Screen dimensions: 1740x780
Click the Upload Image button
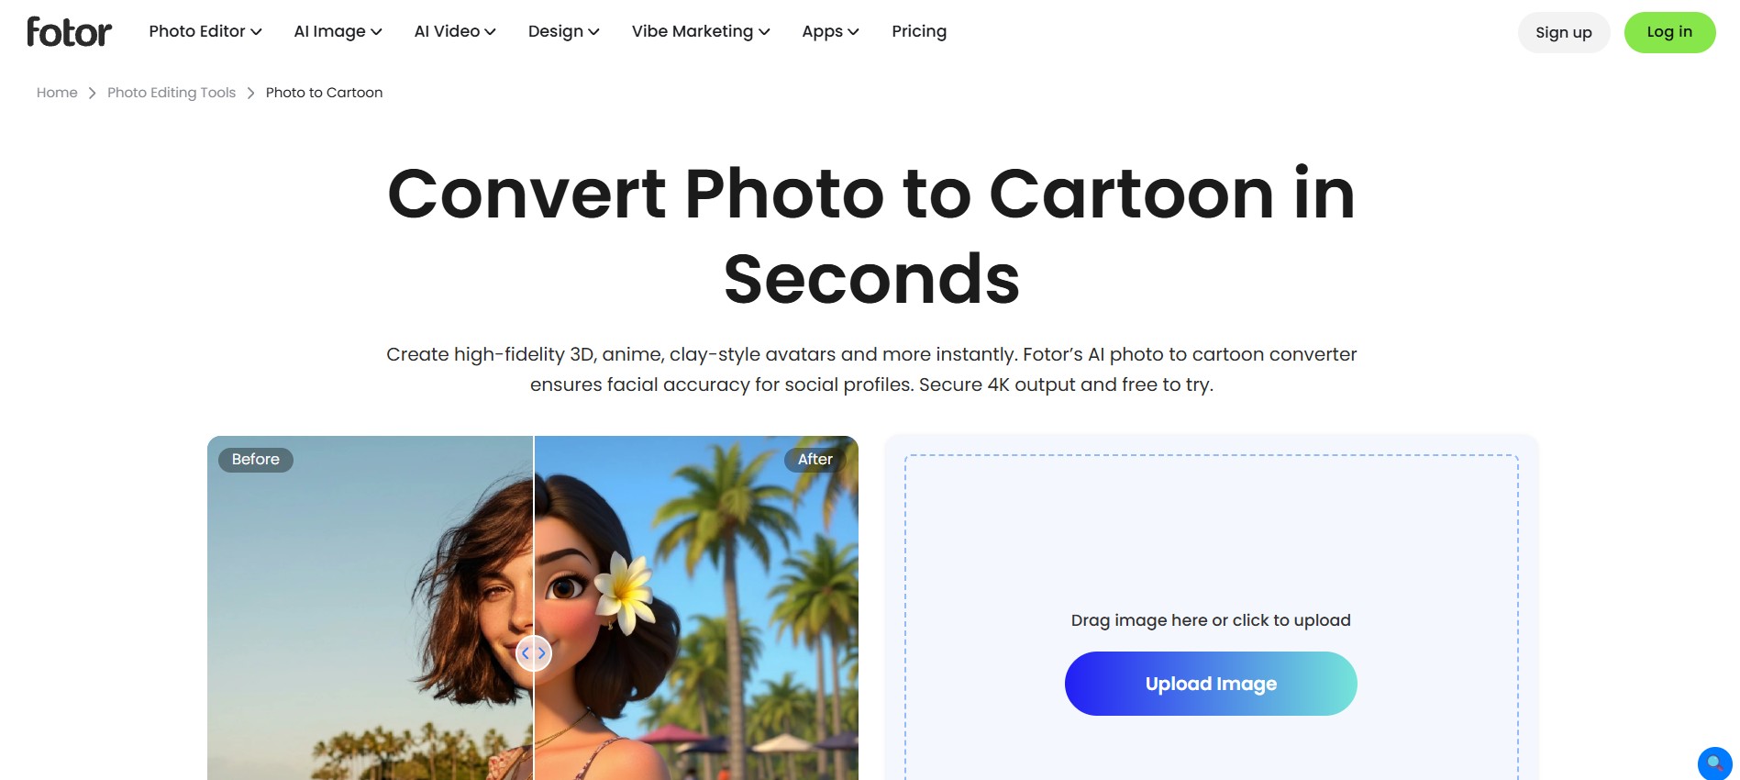pos(1211,684)
